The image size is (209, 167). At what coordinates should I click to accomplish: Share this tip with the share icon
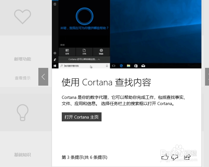187,157
